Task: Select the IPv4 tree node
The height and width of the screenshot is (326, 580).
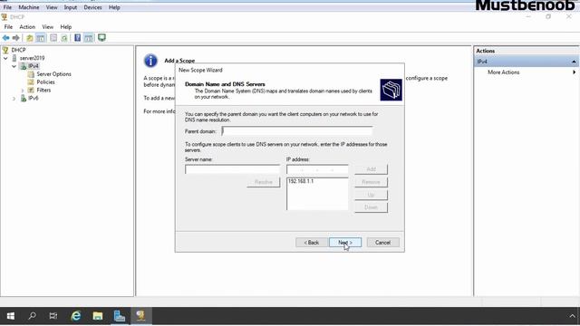Action: point(34,66)
